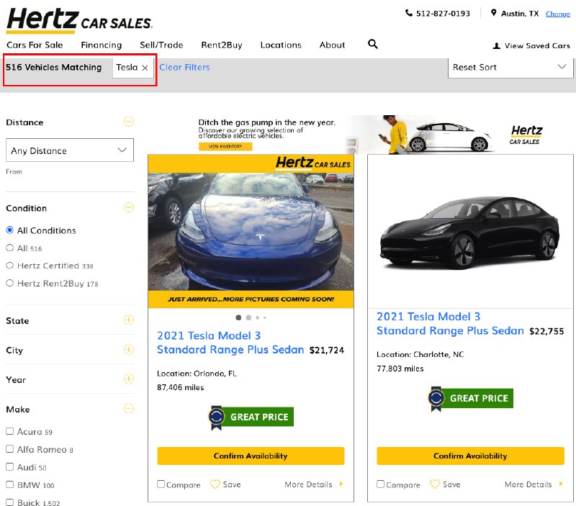
Task: Open More Details for the Orlando Tesla
Action: click(313, 484)
